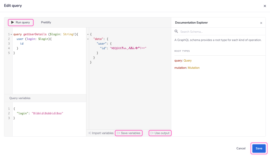Close the Edit query dialog
Image resolution: width=270 pixels, height=157 pixels.
pyautogui.click(x=265, y=6)
